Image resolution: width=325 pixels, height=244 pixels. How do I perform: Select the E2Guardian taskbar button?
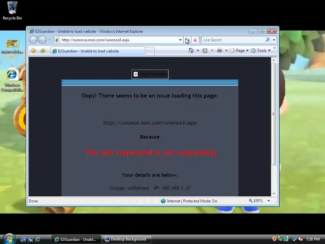[76, 239]
